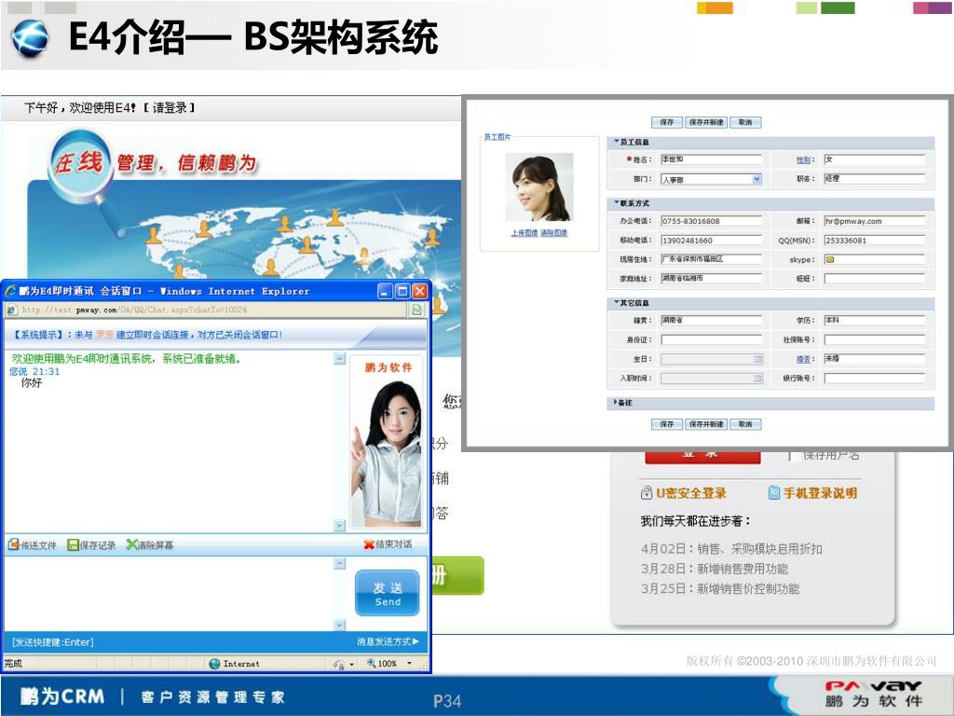Click the top 取消 button
This screenshot has height=716, width=954.
[745, 122]
